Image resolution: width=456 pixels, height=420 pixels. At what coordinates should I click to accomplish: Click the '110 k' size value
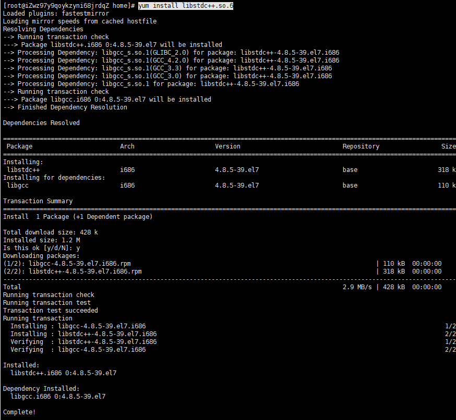pos(447,186)
